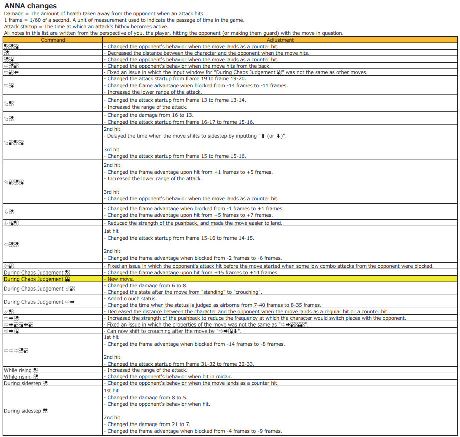Click command icons next to "Changed the damage from 16 to 13"
Screen dimensions: 460x437
(9, 118)
